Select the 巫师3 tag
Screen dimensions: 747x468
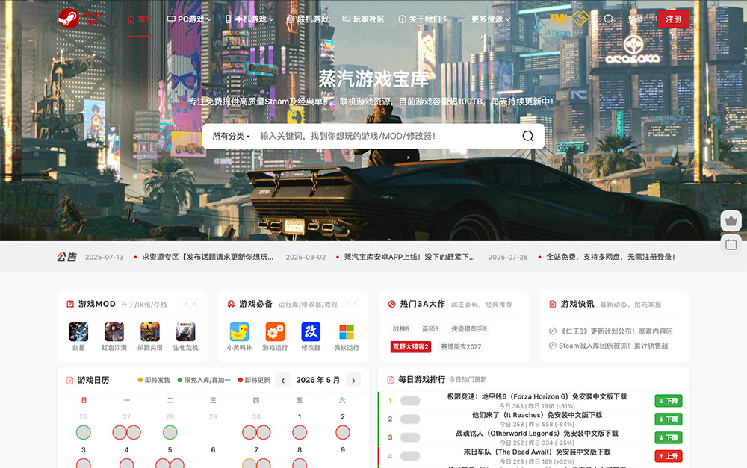point(431,329)
